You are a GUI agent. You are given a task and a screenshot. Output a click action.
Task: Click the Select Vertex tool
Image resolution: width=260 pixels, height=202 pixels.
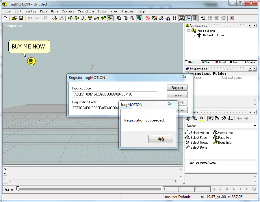(199, 133)
